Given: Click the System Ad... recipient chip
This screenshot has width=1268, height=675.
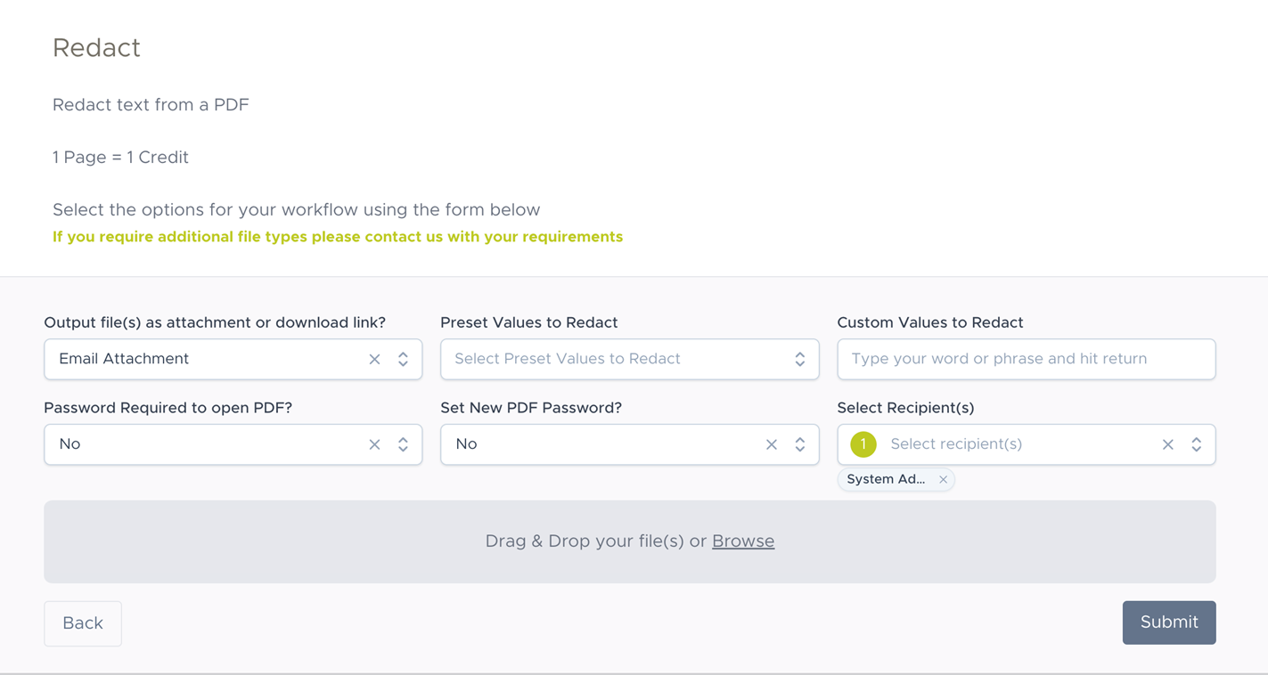Looking at the screenshot, I should coord(886,479).
